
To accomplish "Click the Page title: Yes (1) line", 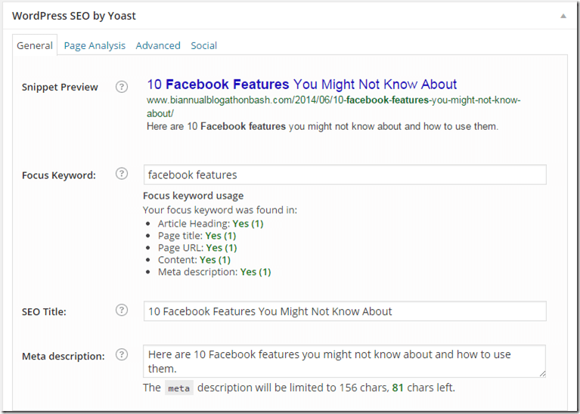I will (197, 236).
